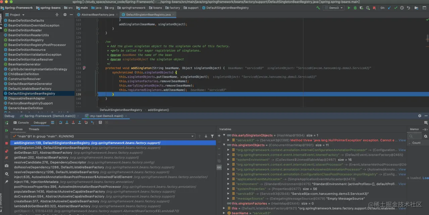Screen dimensions: 429x215
Task: Click the green Run button in toolbar
Action: point(349,8)
